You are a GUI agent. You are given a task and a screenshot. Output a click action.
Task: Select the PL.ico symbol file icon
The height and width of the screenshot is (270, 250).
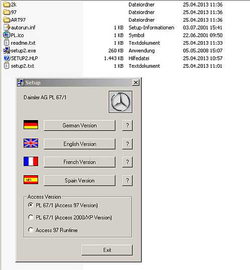[x=7, y=35]
